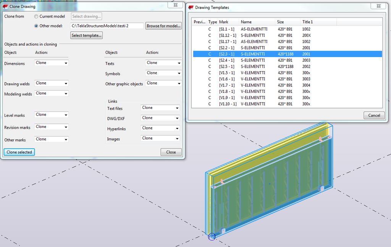Select the Current model radio button
The width and height of the screenshot is (391, 247).
pyautogui.click(x=36, y=16)
